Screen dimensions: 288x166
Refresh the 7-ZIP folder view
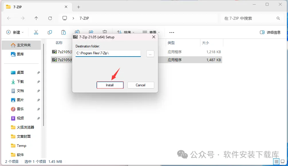click(50, 18)
